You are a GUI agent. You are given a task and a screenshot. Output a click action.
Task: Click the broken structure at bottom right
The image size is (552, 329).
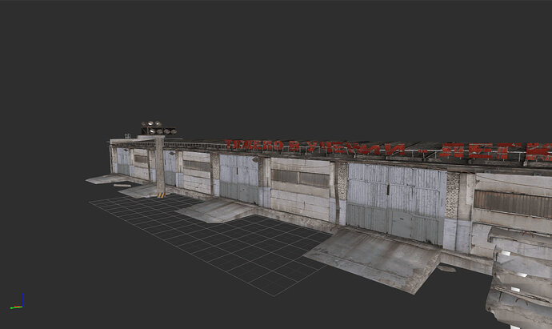520,284
